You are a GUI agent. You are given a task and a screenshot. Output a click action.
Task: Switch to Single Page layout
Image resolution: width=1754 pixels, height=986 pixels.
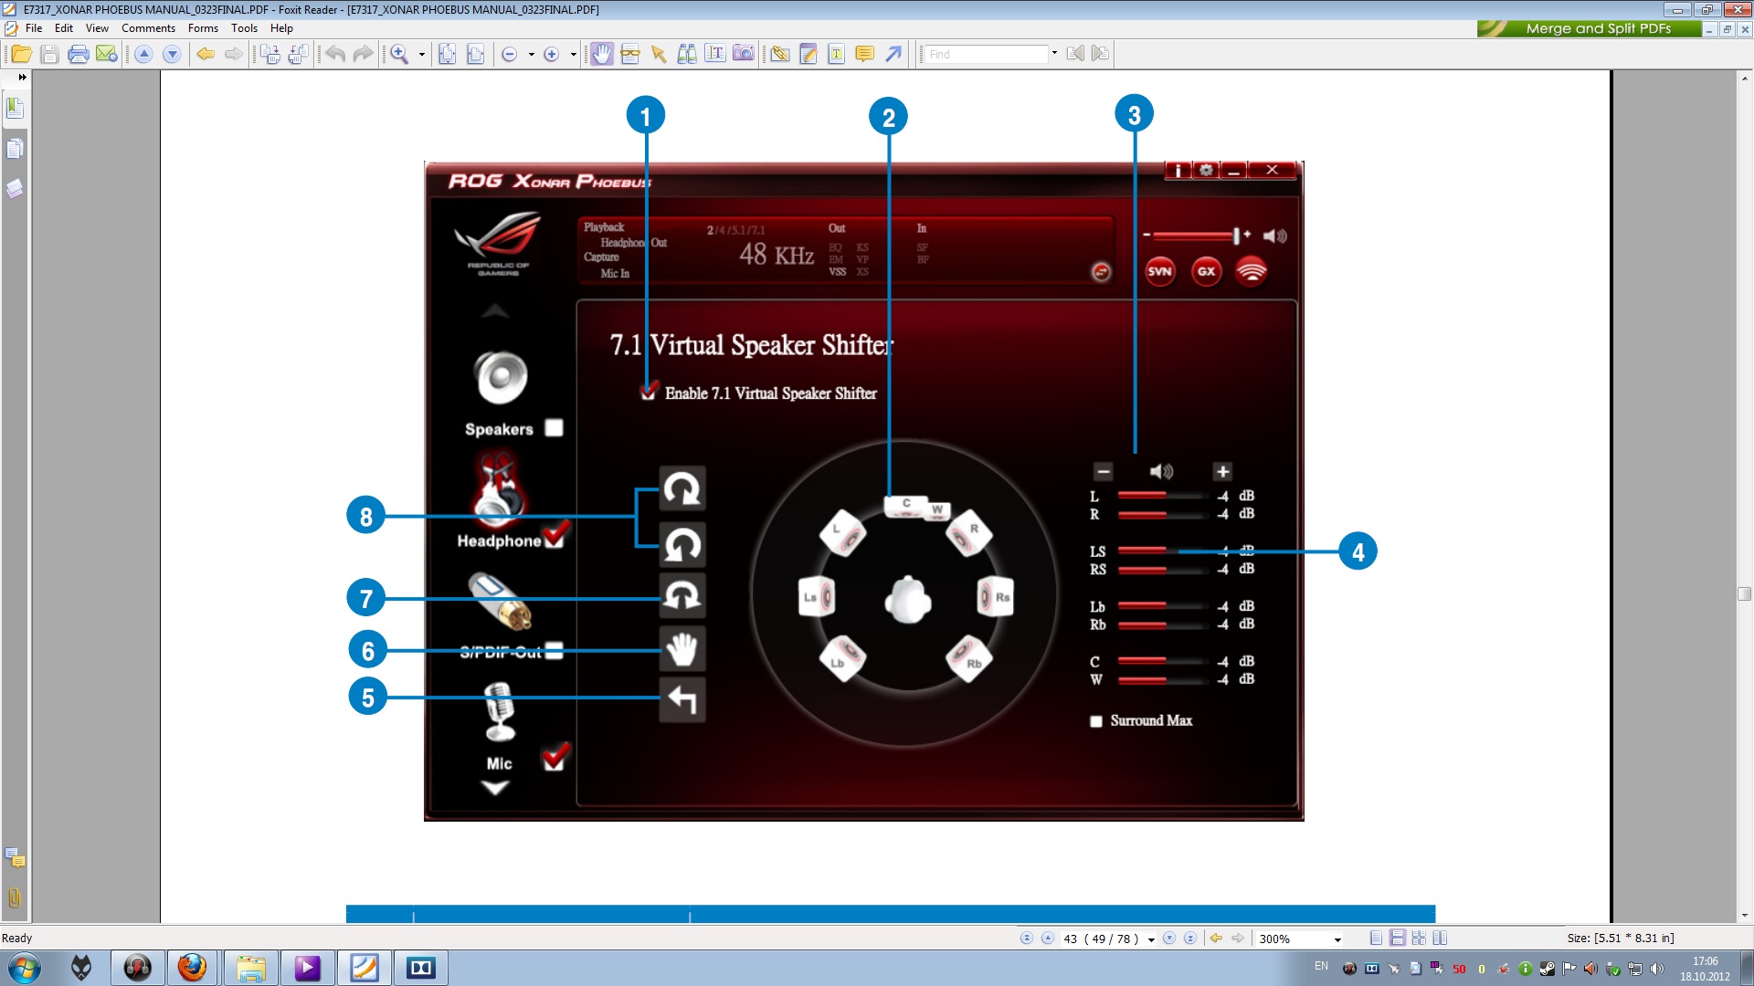pos(1376,939)
